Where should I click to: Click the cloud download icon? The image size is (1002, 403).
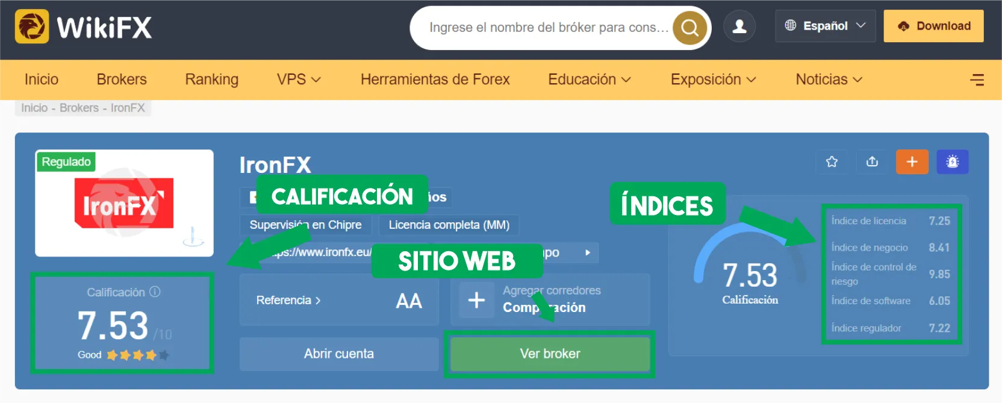coord(903,26)
